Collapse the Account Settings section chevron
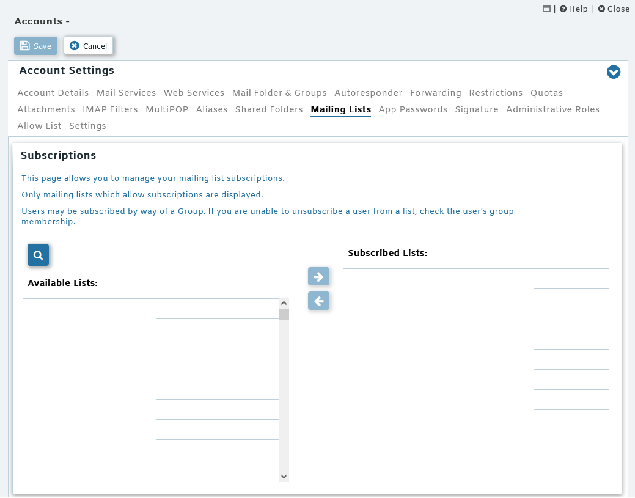This screenshot has width=635, height=498. pos(613,72)
